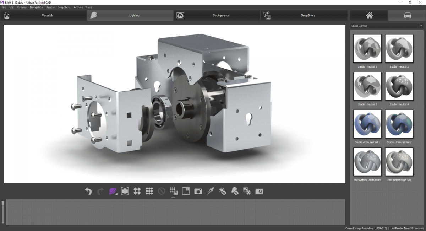This screenshot has width=426, height=231.
Task: Click the Undo arrow icon
Action: (88, 191)
